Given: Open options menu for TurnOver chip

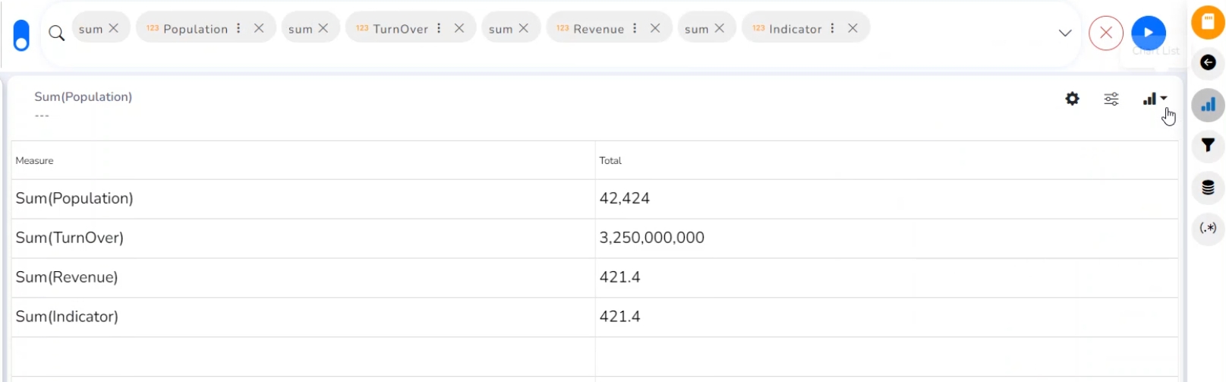Looking at the screenshot, I should pyautogui.click(x=439, y=28).
